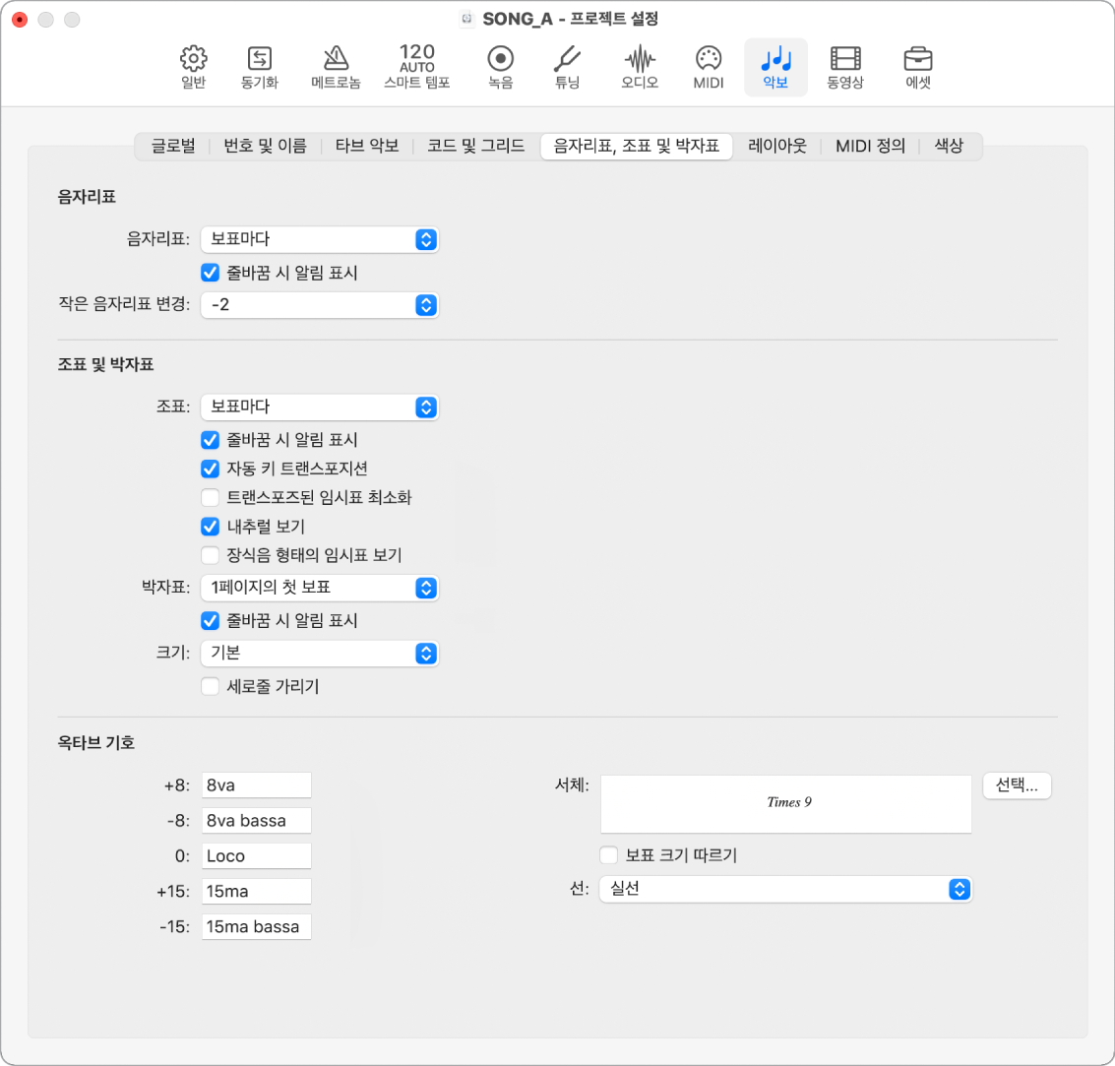
Task: Open the 에셋 assets settings
Action: click(918, 68)
